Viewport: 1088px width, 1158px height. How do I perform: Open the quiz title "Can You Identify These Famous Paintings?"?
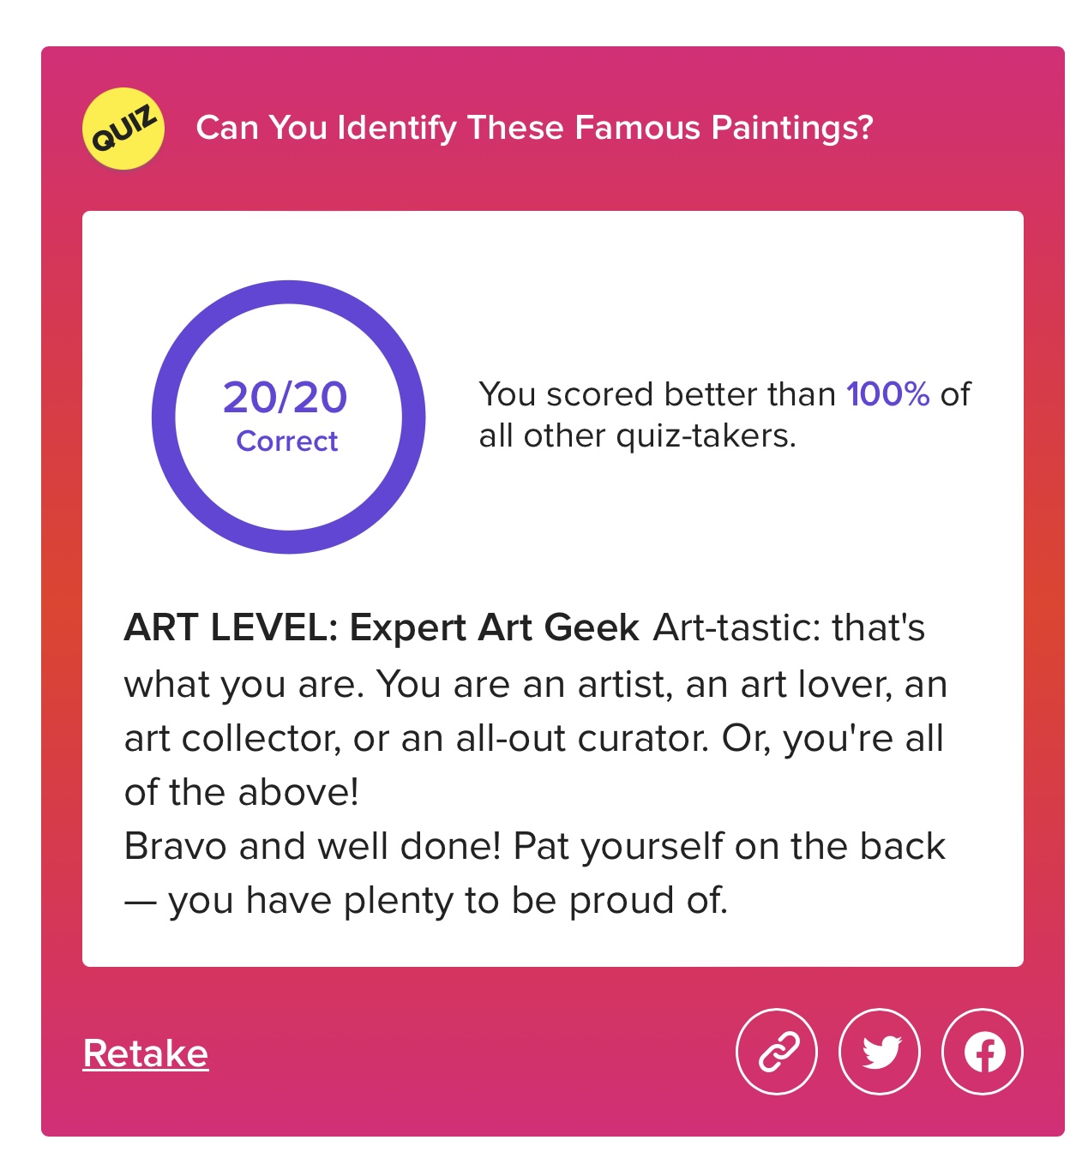click(x=534, y=128)
